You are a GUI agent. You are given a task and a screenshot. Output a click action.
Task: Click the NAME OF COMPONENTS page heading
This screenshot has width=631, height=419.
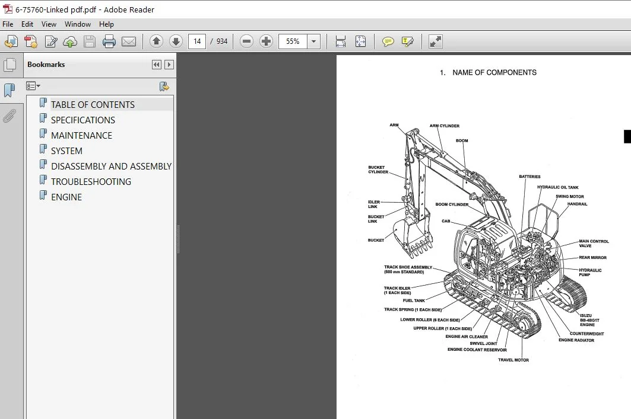coord(494,73)
